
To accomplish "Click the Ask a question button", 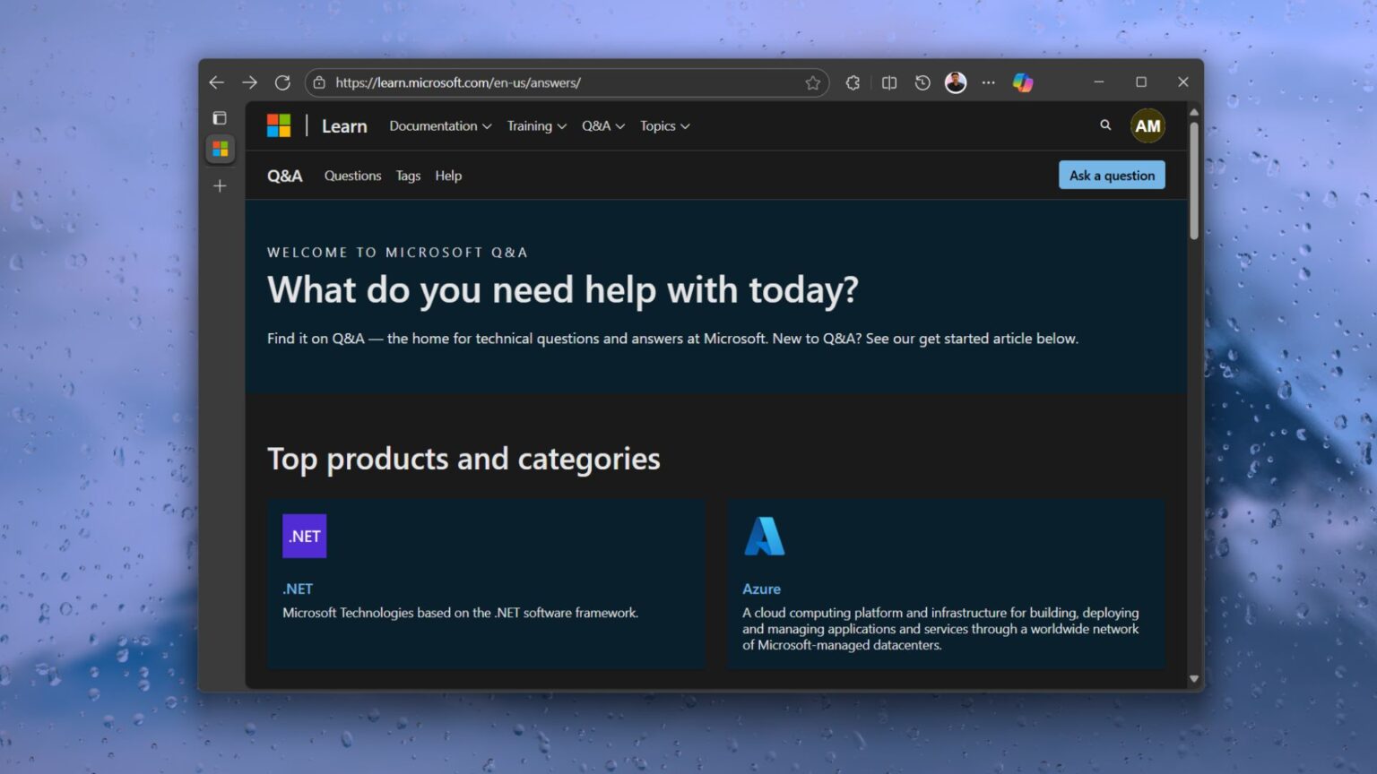I will [1112, 175].
